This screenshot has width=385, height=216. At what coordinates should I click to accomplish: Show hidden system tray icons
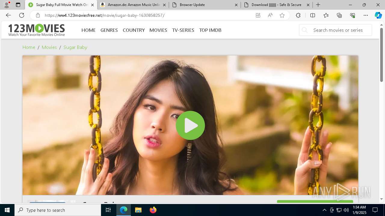pos(324,210)
